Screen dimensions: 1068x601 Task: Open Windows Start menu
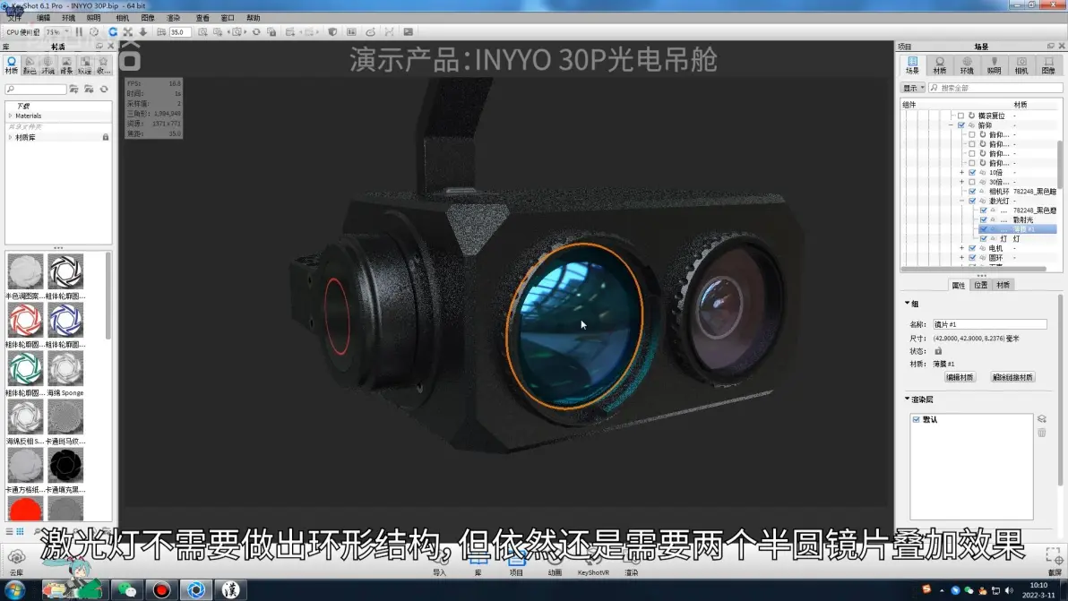click(15, 589)
